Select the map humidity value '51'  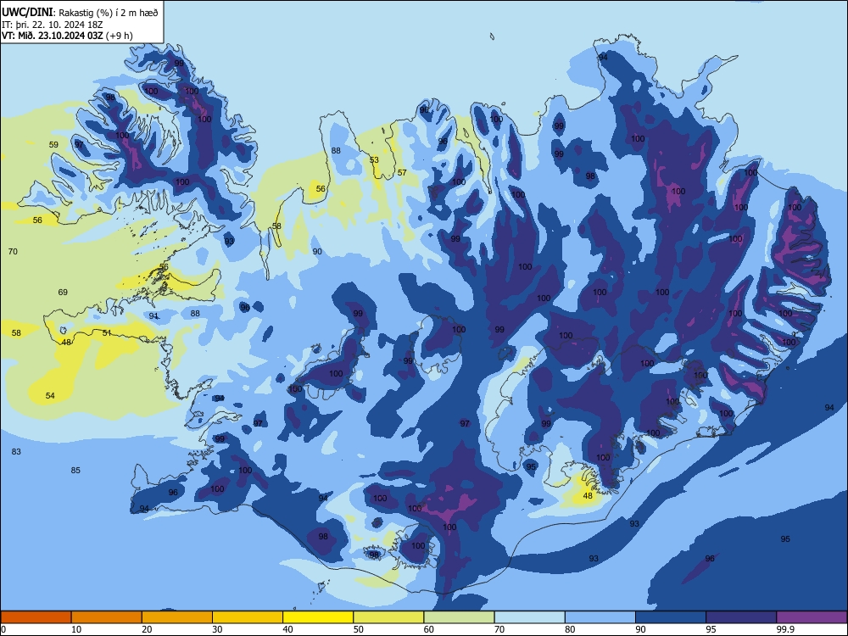107,333
